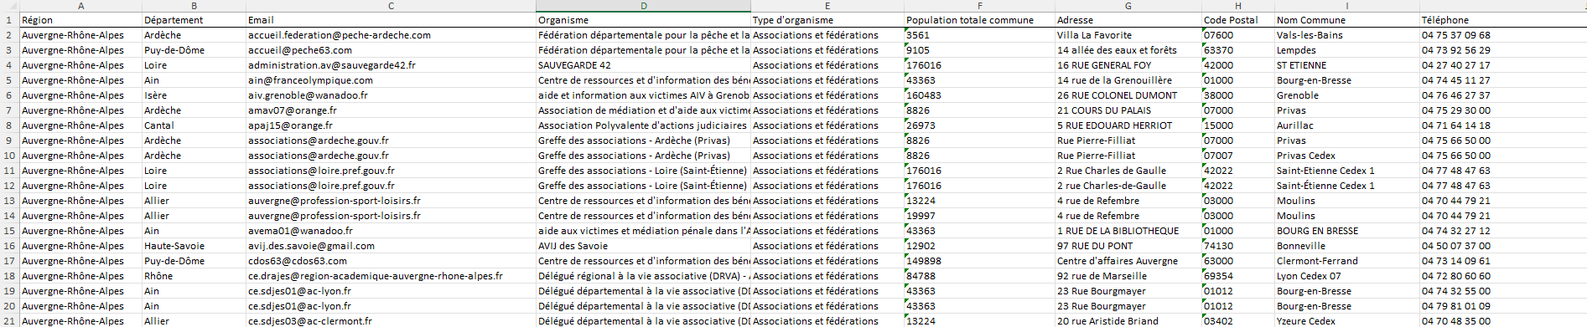Select column H header

(x=1237, y=6)
